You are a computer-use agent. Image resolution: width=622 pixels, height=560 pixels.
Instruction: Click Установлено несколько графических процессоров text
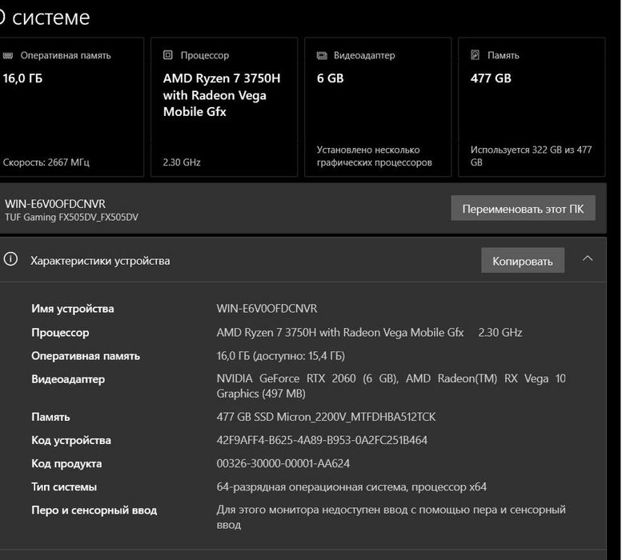[375, 156]
